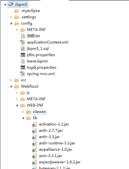
Task: Select the config folder name
Action: click(x=27, y=23)
